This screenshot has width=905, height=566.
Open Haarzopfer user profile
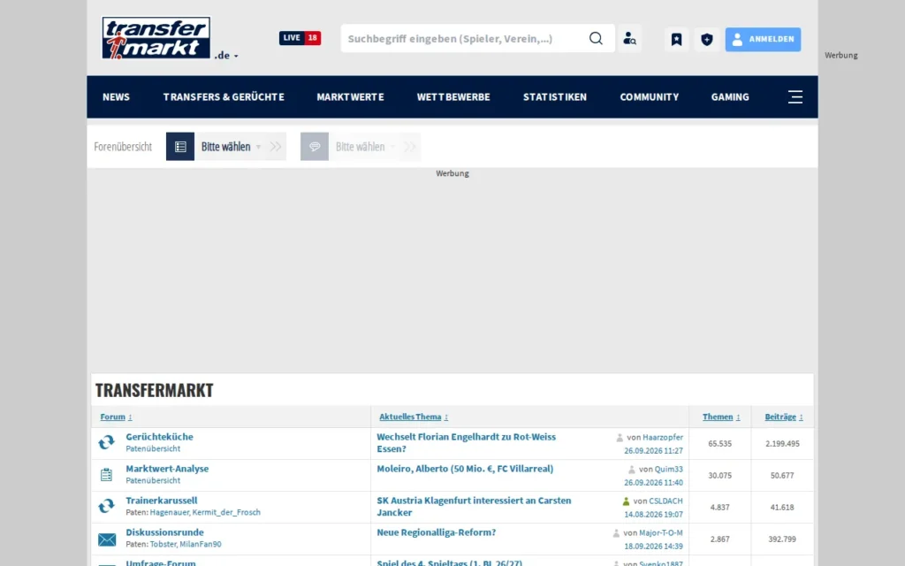coord(663,438)
